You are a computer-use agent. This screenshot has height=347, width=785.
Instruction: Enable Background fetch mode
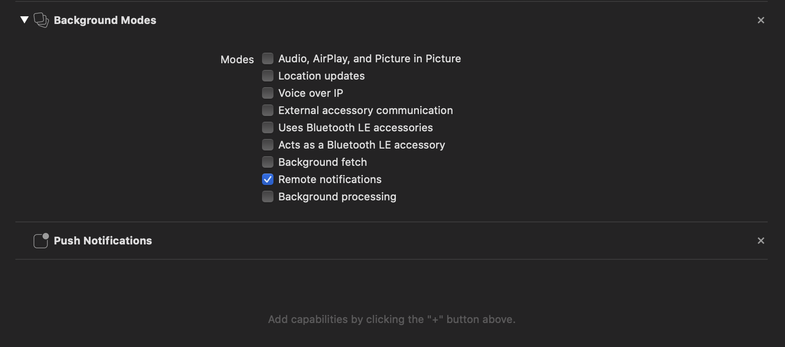point(268,162)
